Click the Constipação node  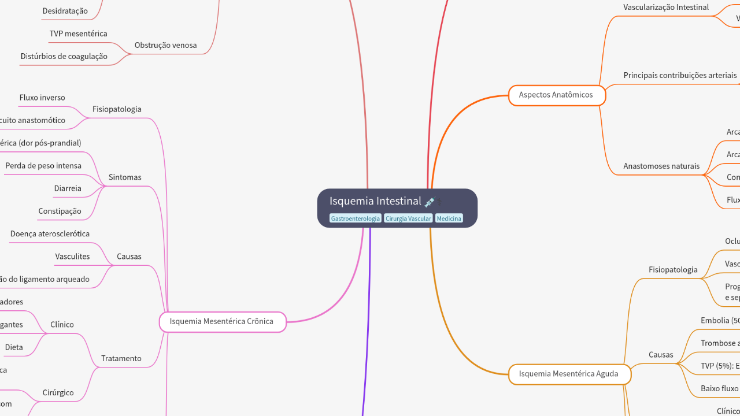click(60, 211)
